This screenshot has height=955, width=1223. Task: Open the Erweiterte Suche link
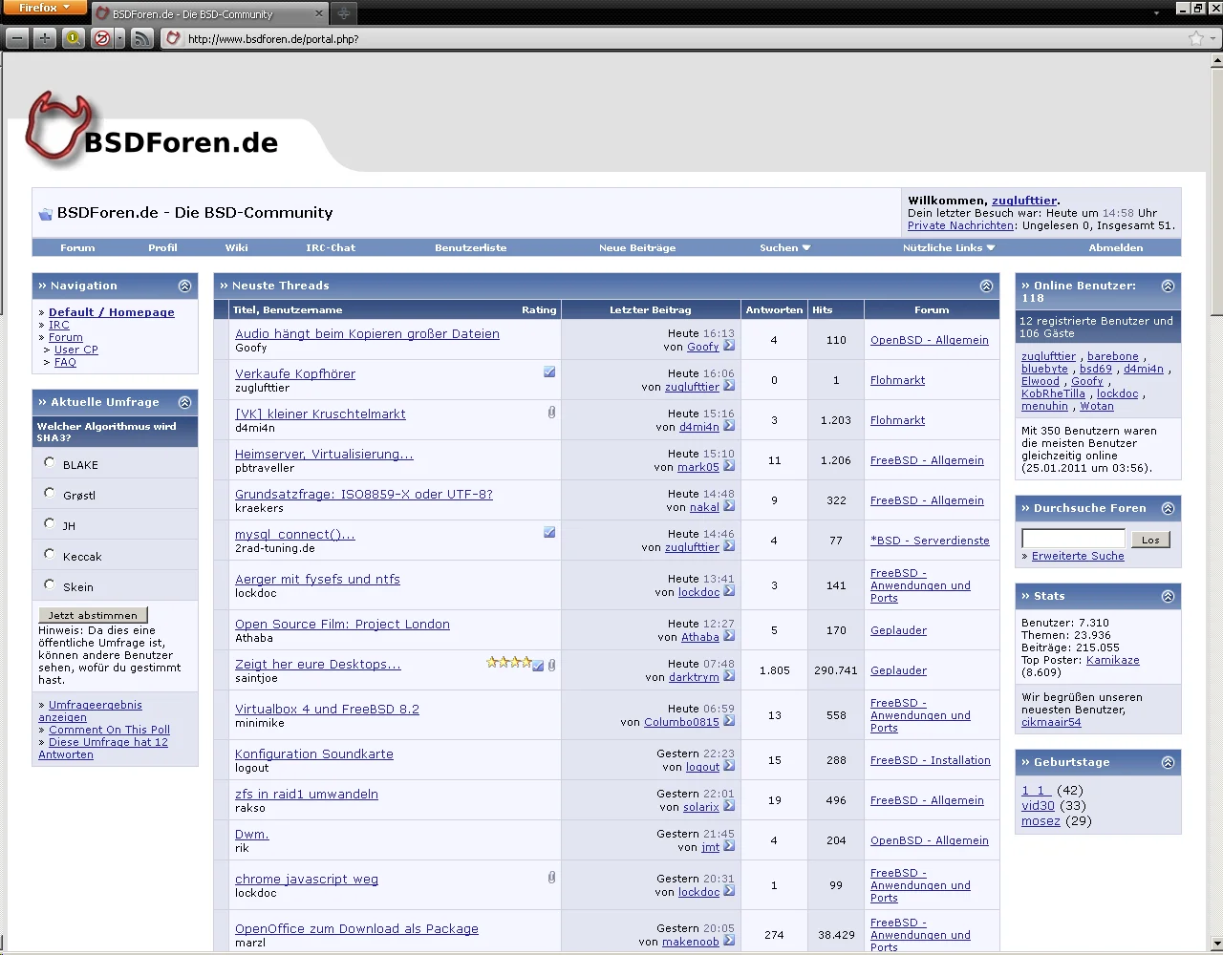tap(1077, 556)
